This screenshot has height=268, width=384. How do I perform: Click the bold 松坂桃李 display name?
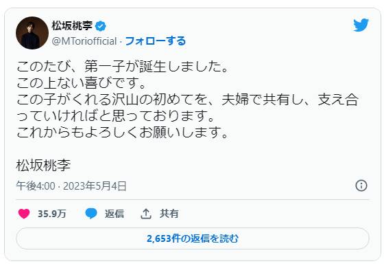(x=72, y=25)
